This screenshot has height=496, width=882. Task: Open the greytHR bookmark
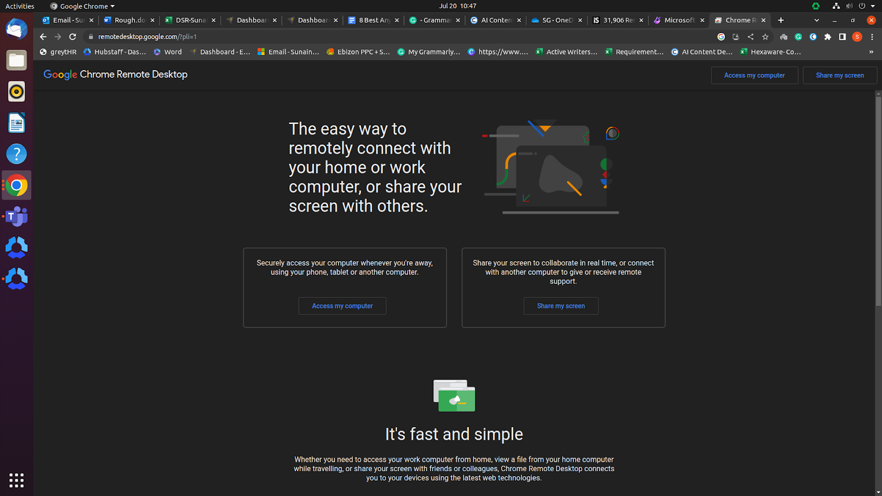57,52
